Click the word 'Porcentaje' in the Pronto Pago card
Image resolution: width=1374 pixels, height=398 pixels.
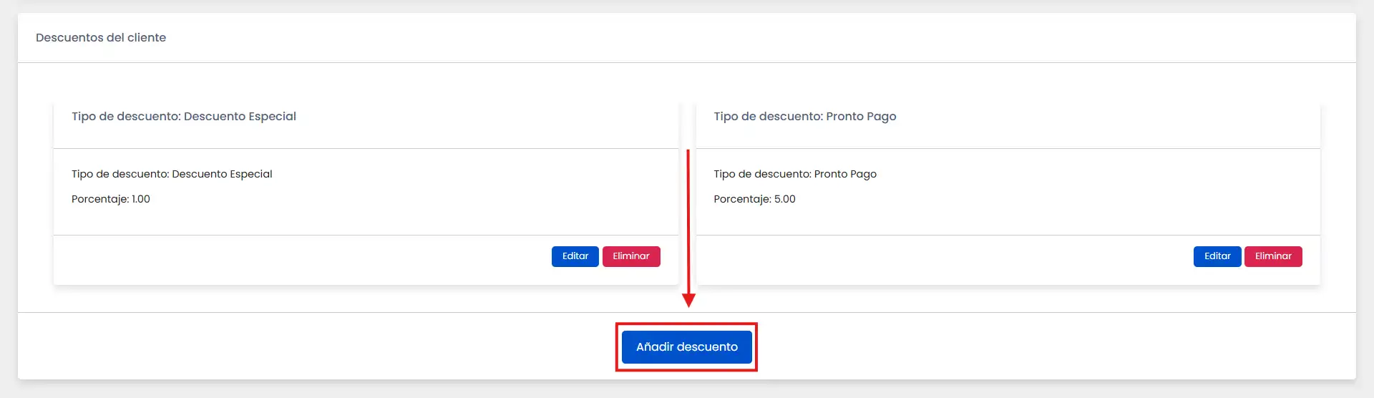(x=741, y=199)
